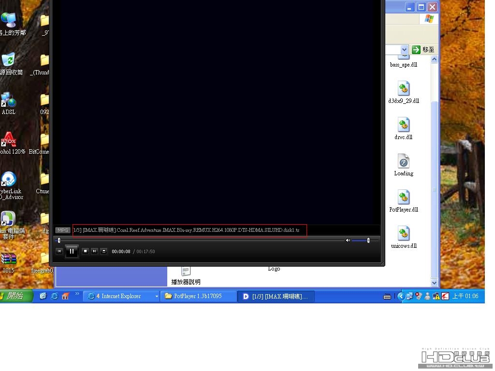Screen dimensions: 495x371
Task: Select unicows.dll file icon
Action: click(x=404, y=234)
